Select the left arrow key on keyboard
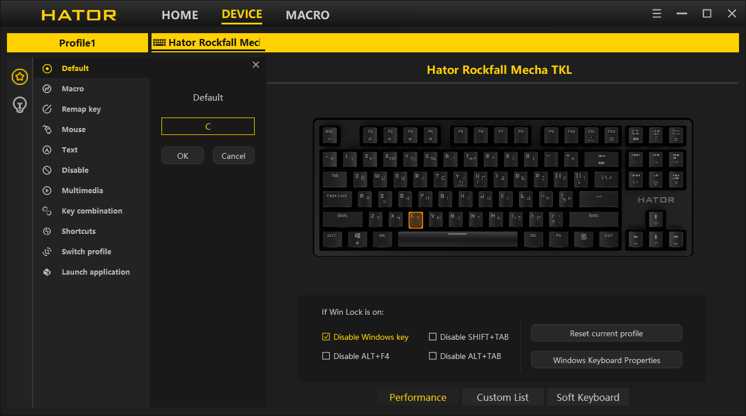This screenshot has width=746, height=416. pyautogui.click(x=636, y=239)
